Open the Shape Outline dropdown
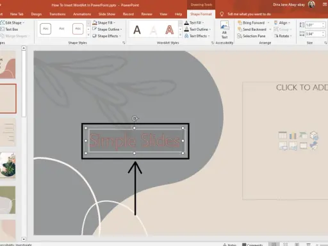The height and width of the screenshot is (246, 328). pyautogui.click(x=107, y=29)
